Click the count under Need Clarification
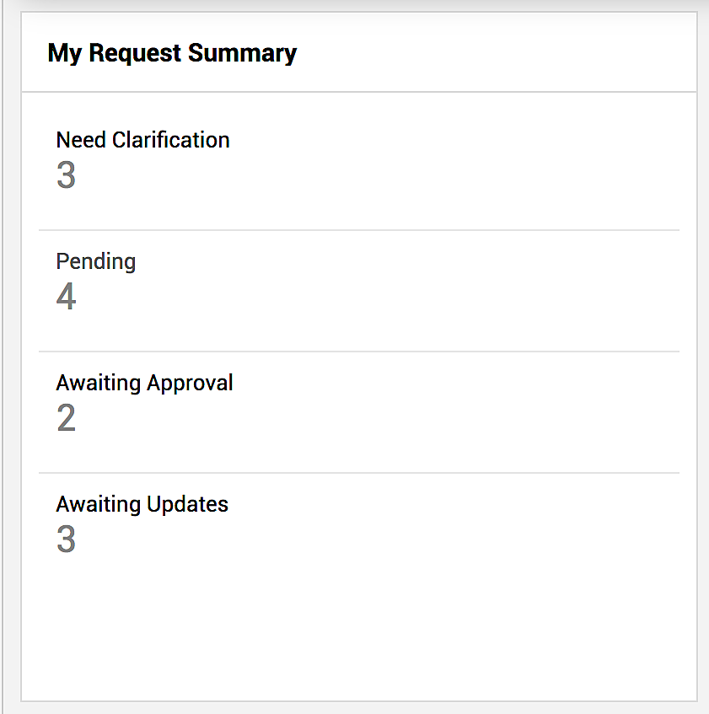 (66, 175)
